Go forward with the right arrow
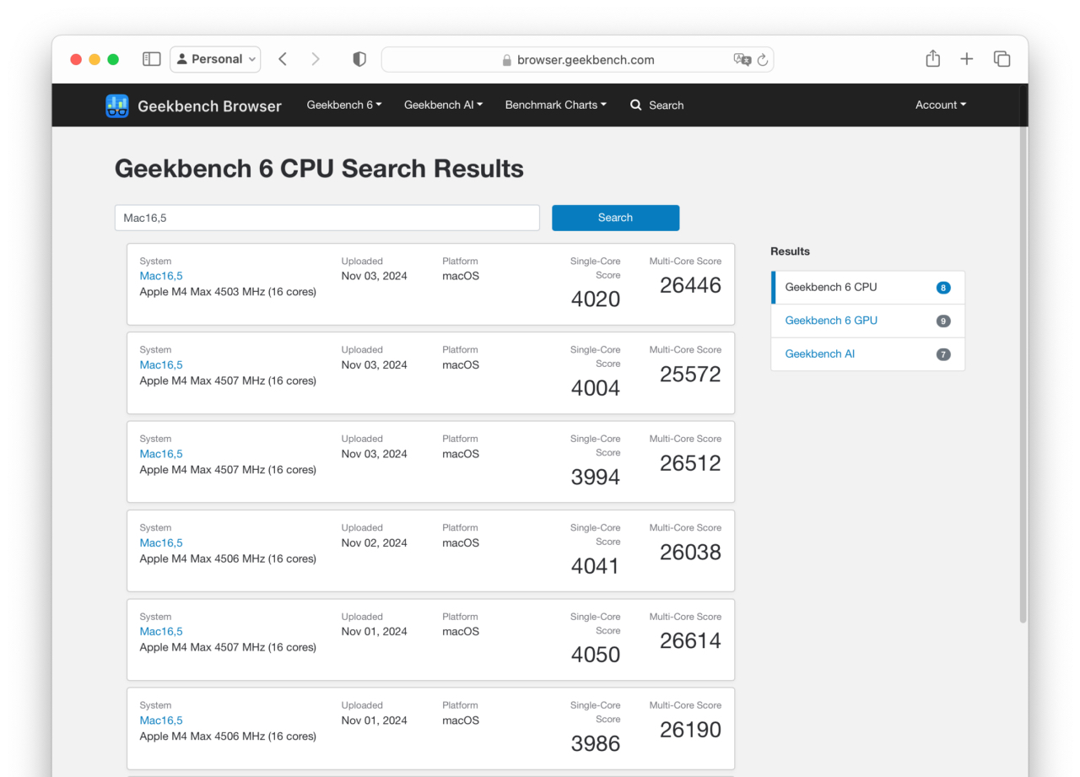Screen dimensions: 1080x777 (316, 59)
